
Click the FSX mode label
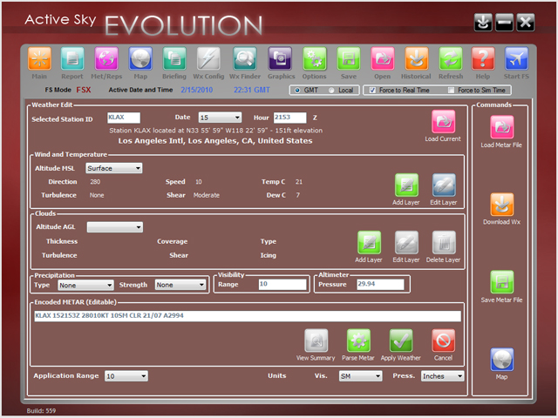coord(84,90)
